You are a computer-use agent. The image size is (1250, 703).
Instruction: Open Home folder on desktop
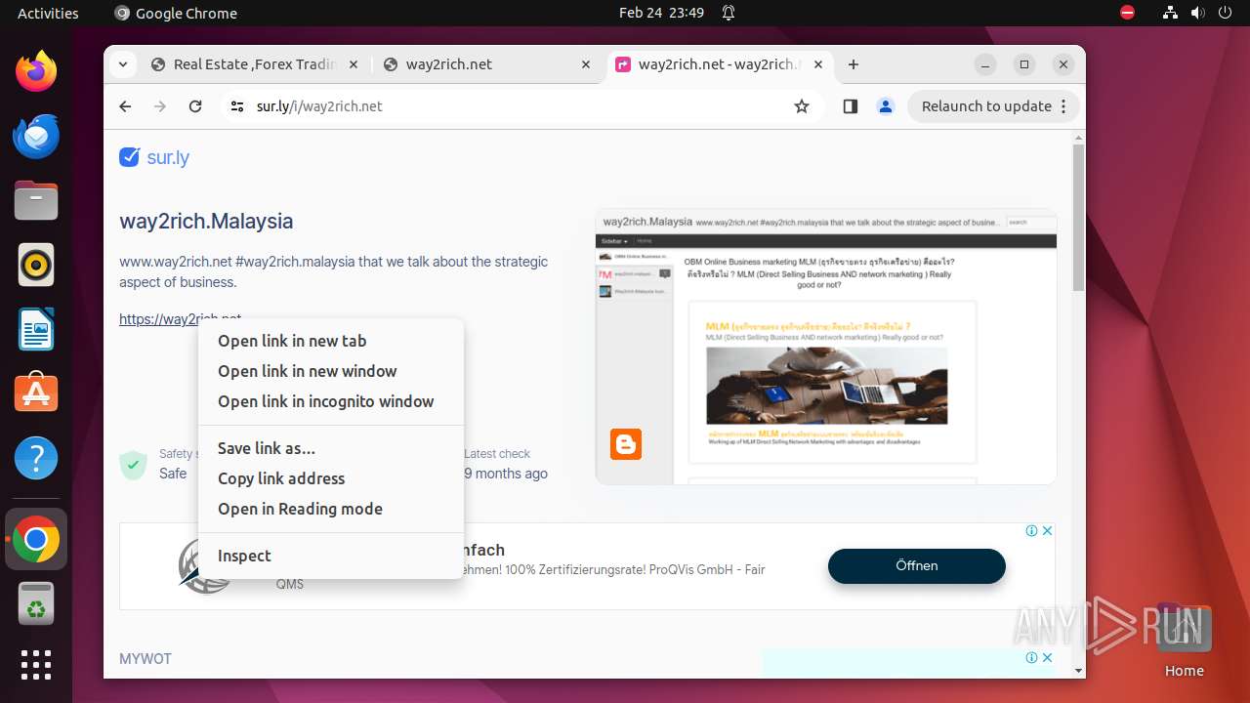(1184, 641)
